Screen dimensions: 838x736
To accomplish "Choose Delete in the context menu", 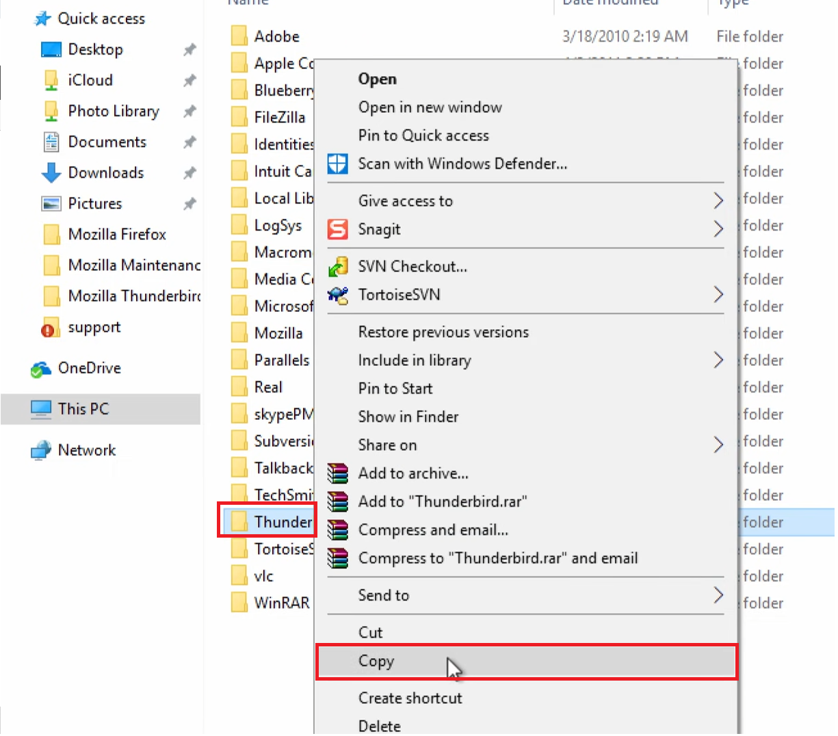I will click(x=526, y=725).
